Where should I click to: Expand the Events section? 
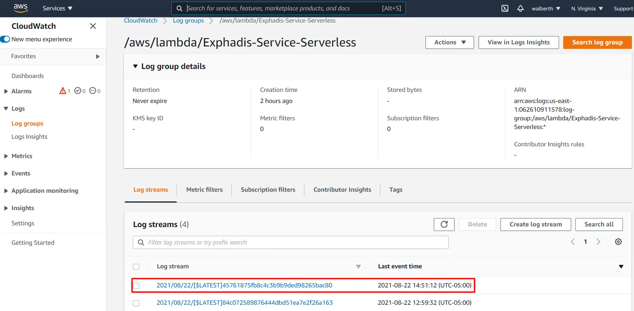(6, 173)
